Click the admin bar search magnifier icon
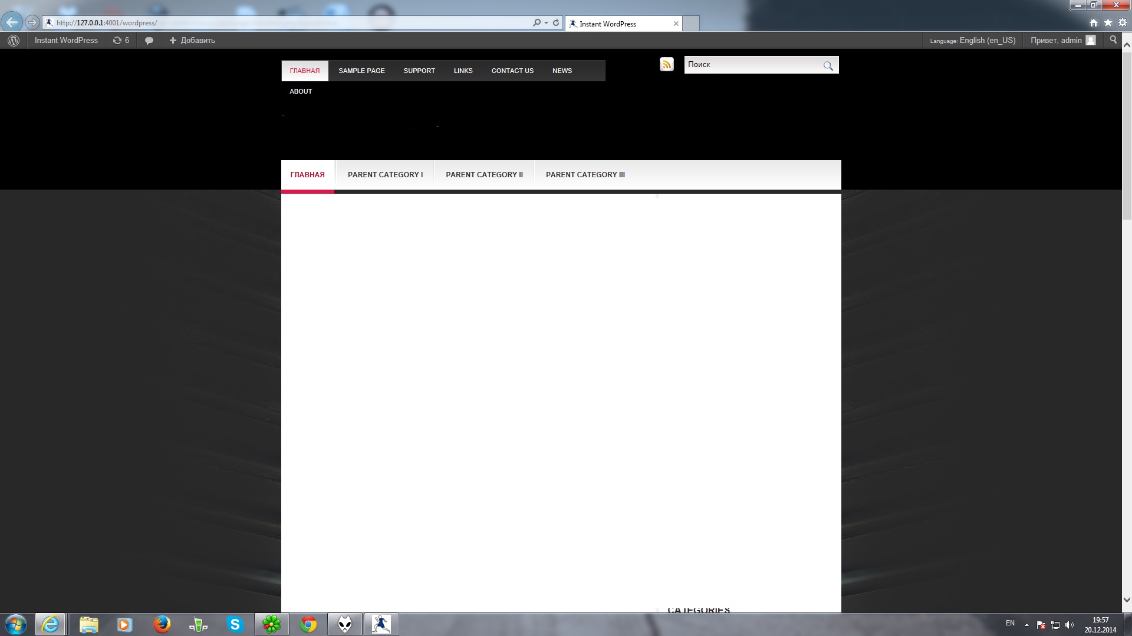Screen dimensions: 1132x636 [x=1113, y=40]
